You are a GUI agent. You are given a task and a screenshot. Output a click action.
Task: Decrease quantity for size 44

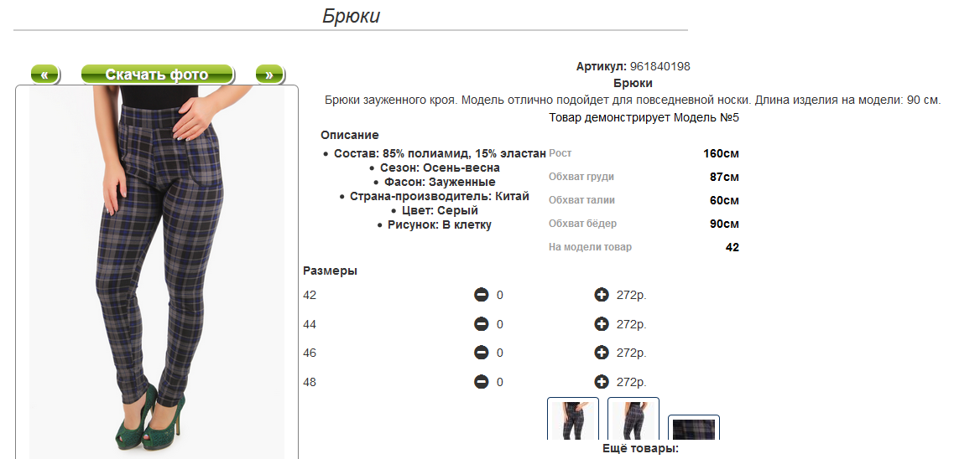[481, 324]
